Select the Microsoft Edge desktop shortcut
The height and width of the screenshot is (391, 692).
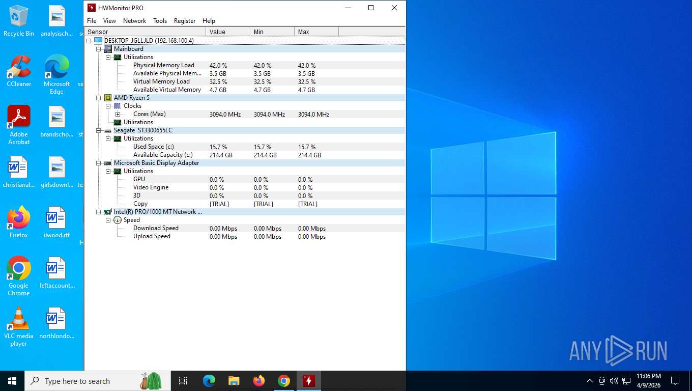pyautogui.click(x=56, y=75)
